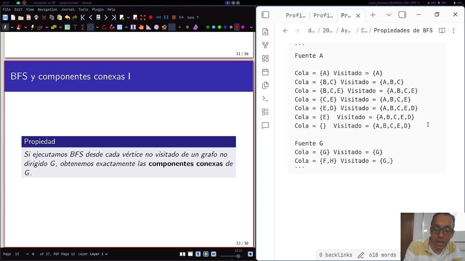Expand the Obsidian tab list chevron
Screen dimensions: 465x261
(389, 15)
